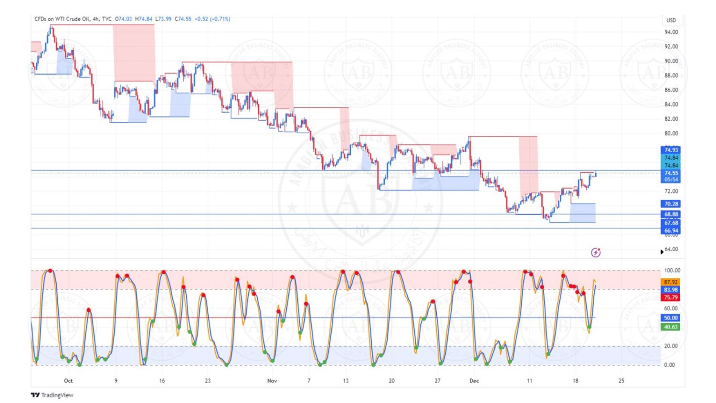Click the 82.00 price axis label
This screenshot has width=716, height=403.
click(x=671, y=119)
